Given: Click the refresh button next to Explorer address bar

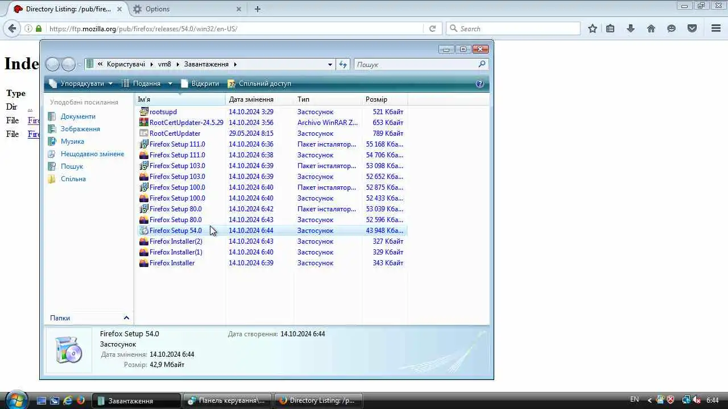Looking at the screenshot, I should tap(343, 64).
